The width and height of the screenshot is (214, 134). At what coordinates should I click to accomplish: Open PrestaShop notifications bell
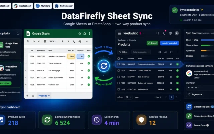coord(164,33)
